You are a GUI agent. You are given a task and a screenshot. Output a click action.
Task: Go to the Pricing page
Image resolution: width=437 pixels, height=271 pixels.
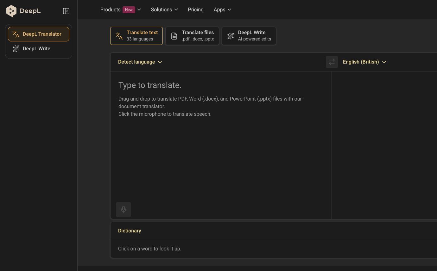pyautogui.click(x=196, y=10)
